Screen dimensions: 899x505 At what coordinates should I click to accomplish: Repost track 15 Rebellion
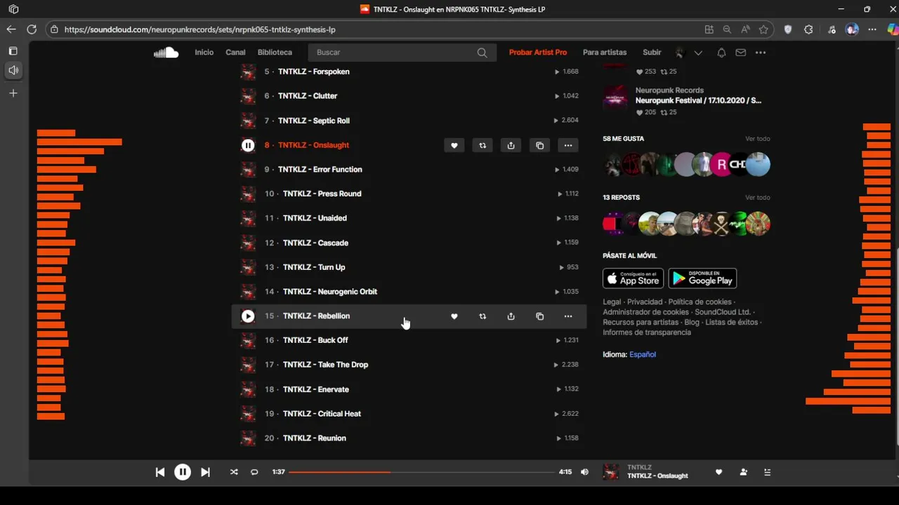(x=483, y=316)
